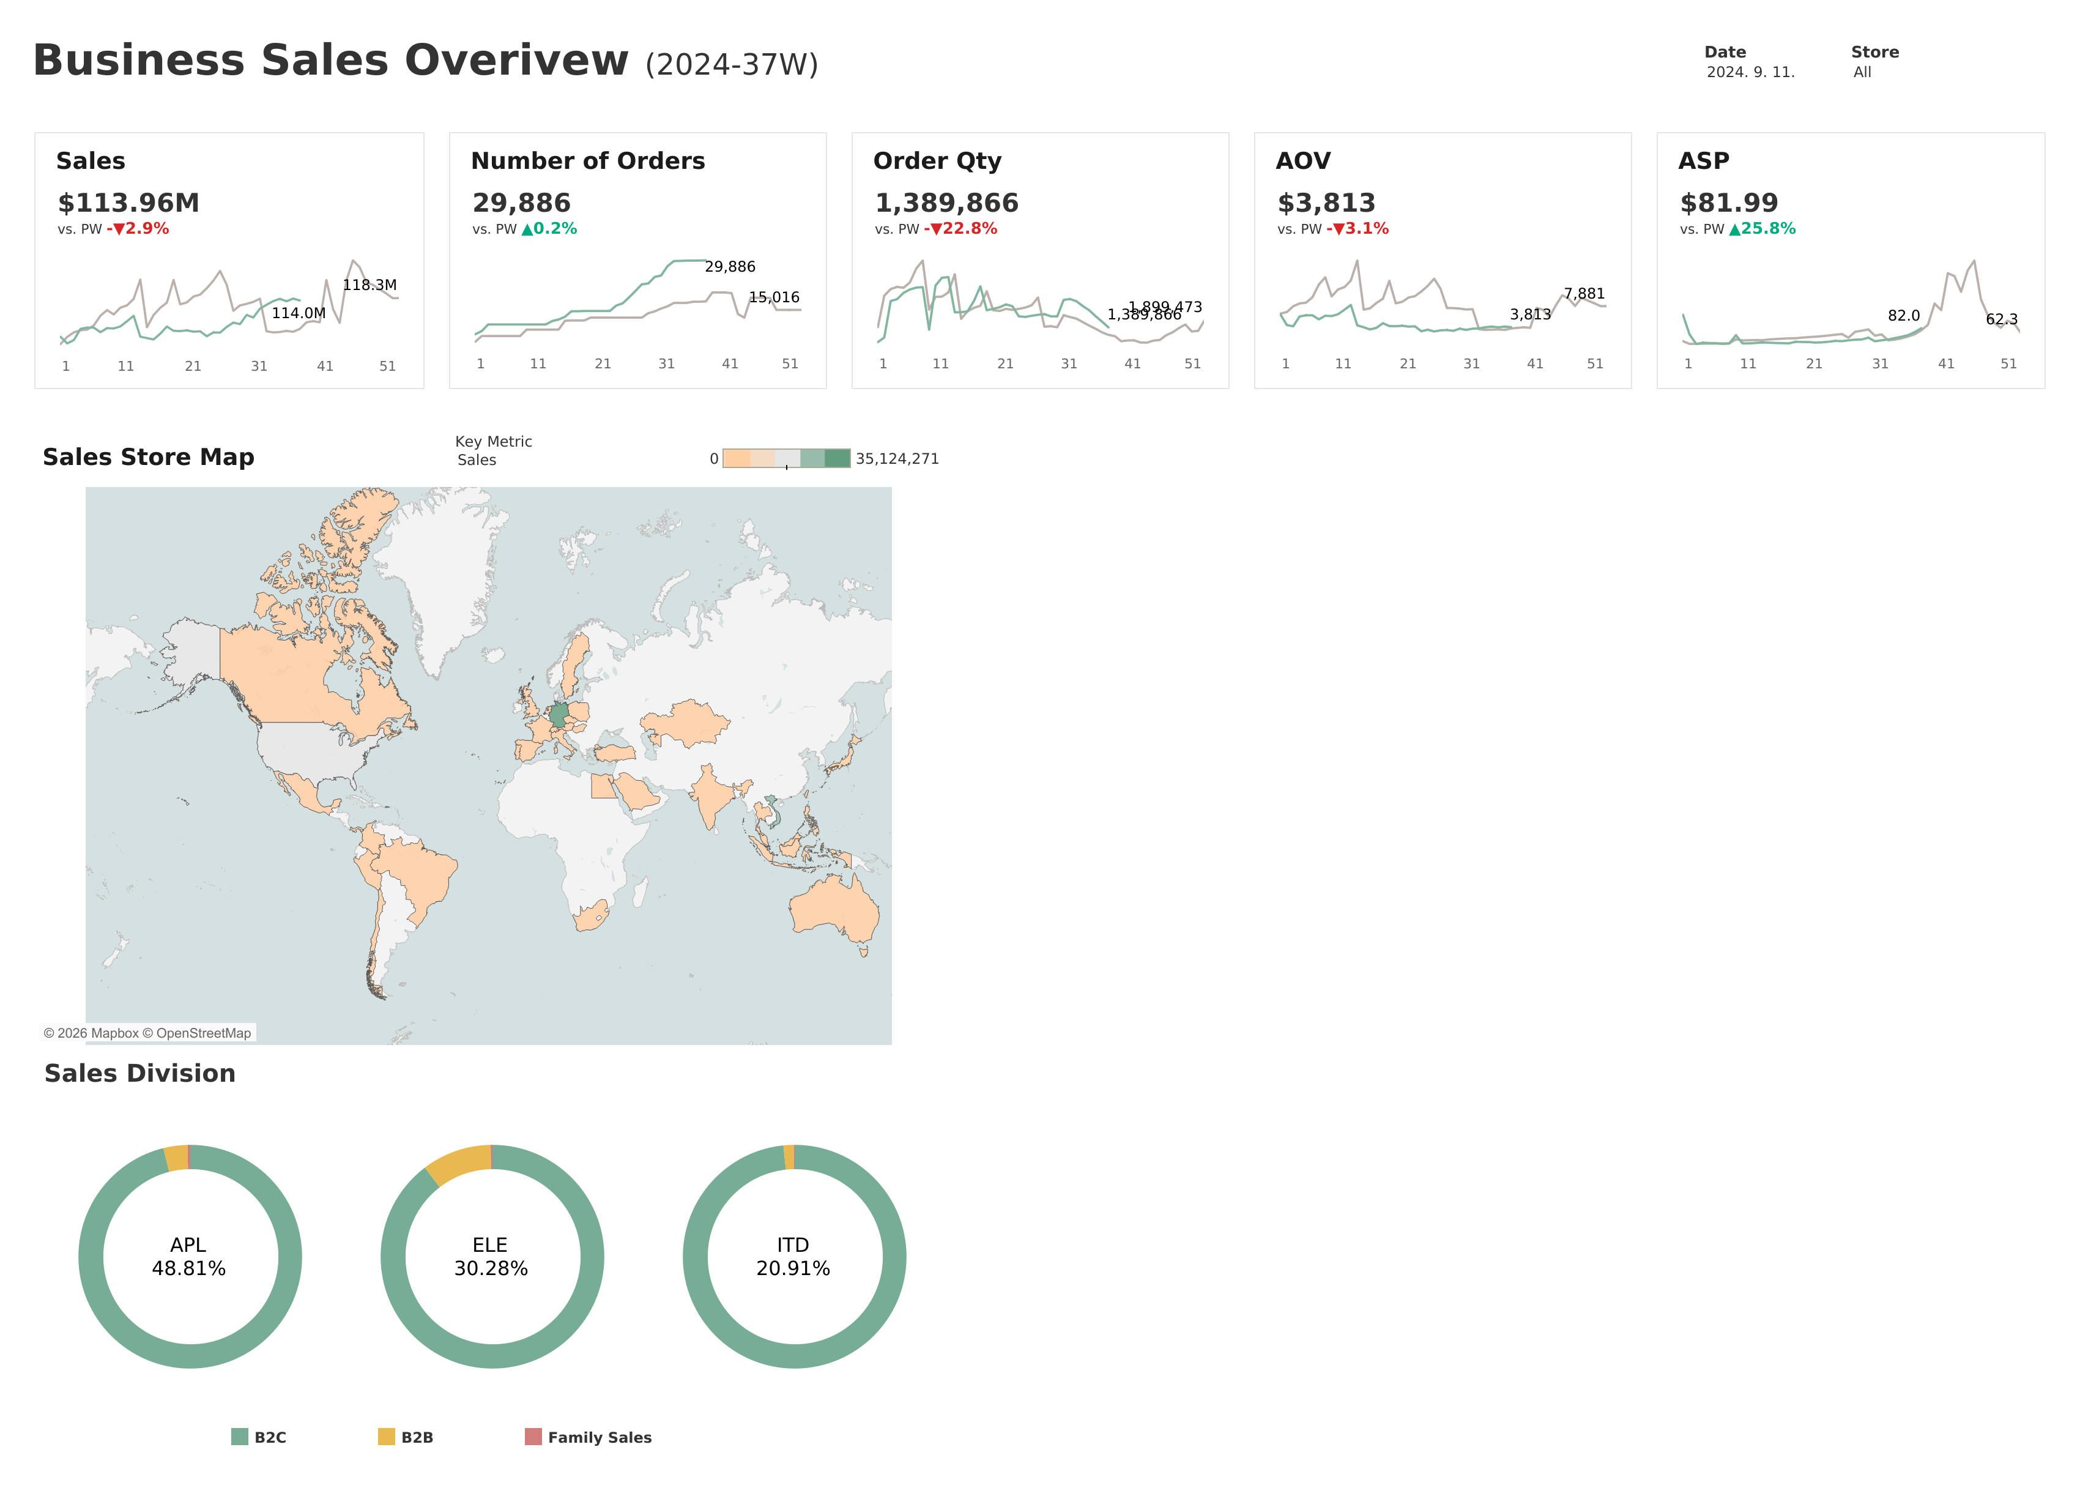Select the ASP card value $81.99
This screenshot has height=1499, width=2080.
[x=1729, y=203]
